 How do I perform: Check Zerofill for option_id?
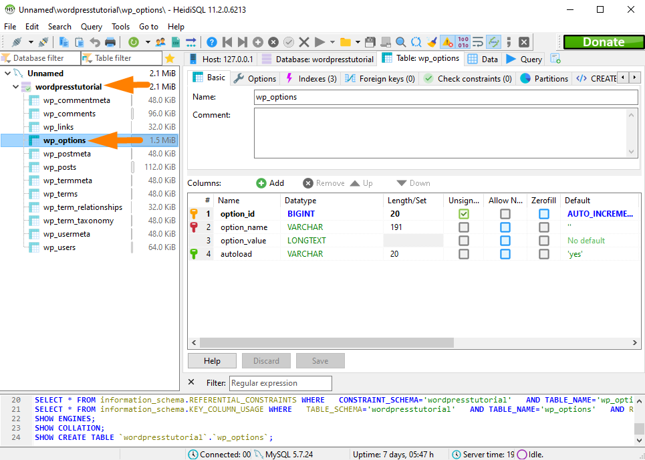(x=544, y=214)
